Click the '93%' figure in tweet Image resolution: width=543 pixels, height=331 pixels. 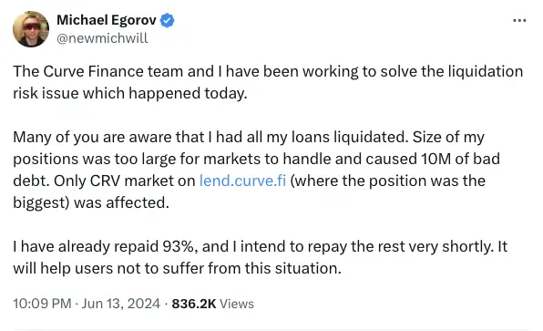point(178,246)
